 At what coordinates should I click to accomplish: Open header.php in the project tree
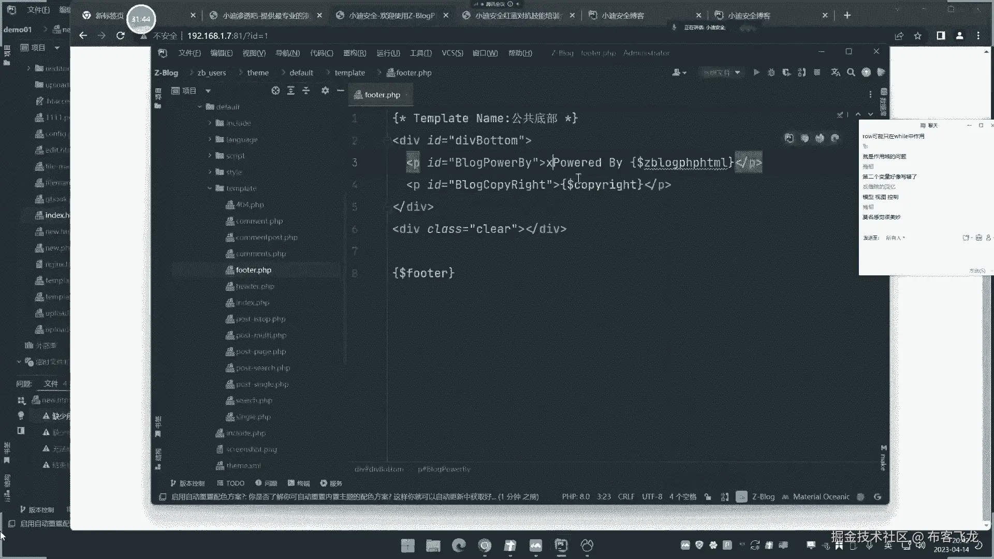tap(255, 286)
